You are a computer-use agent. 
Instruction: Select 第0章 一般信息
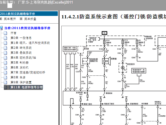tap(21, 38)
